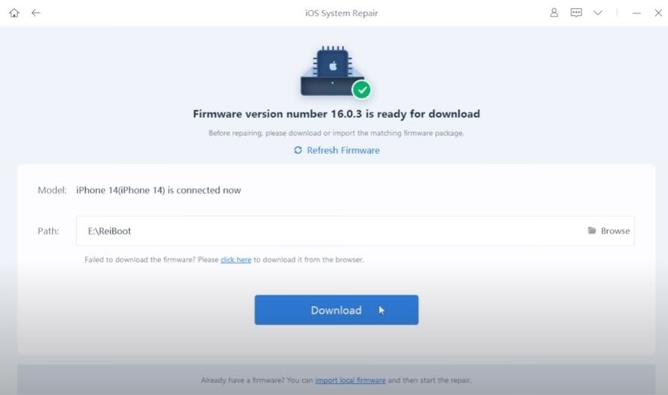
Task: Click the folder icon beside Browse
Action: click(592, 231)
